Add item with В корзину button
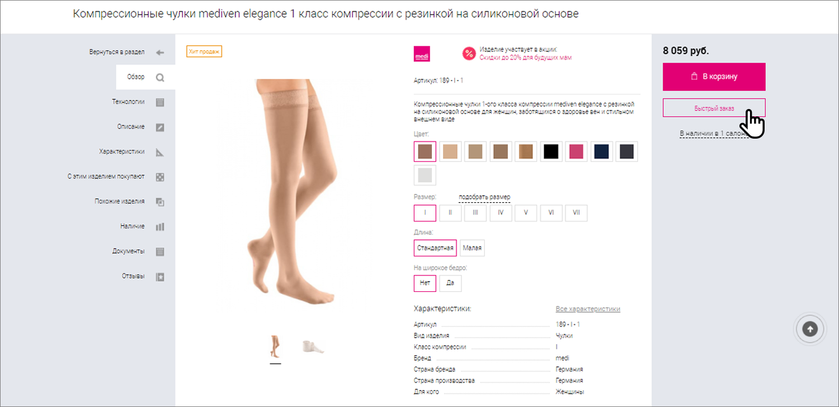Image resolution: width=839 pixels, height=407 pixels. [x=714, y=77]
